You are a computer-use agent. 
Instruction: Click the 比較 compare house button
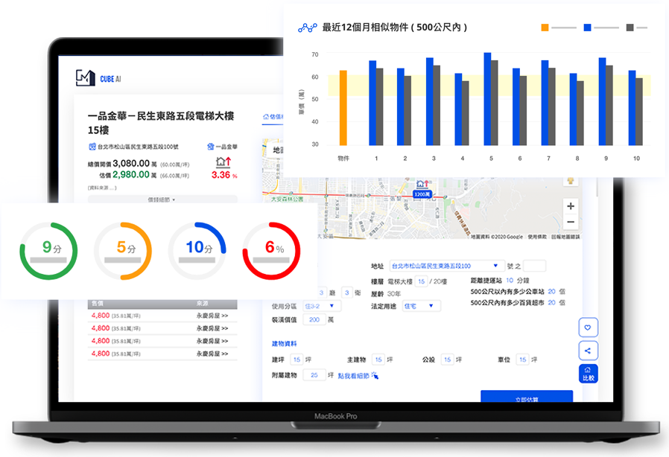tap(588, 374)
